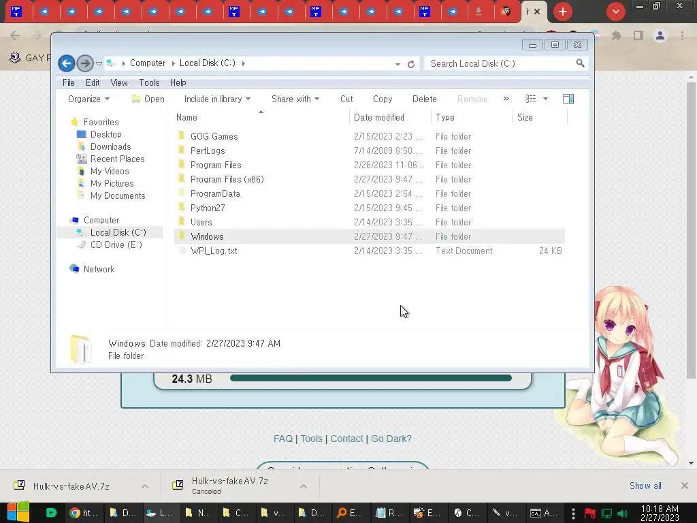Open the Contact link on webpage
Viewport: 697px width, 523px height.
click(x=346, y=439)
